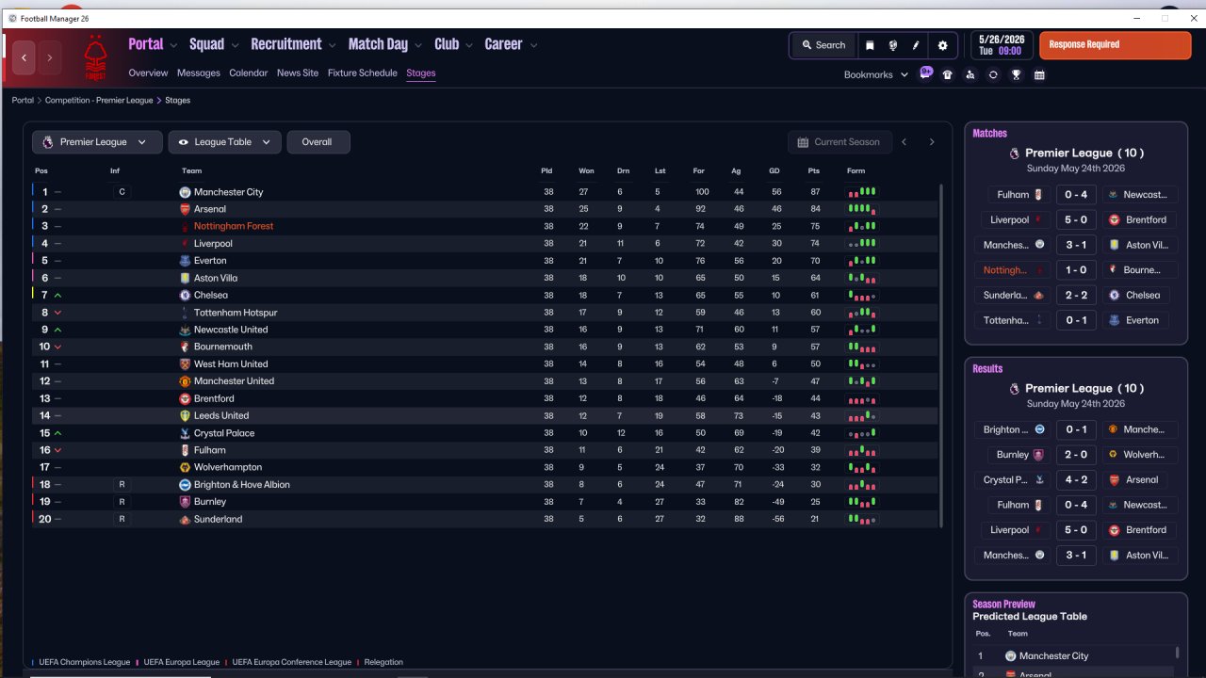
Task: Open the globe world icon in top toolbar
Action: click(892, 45)
